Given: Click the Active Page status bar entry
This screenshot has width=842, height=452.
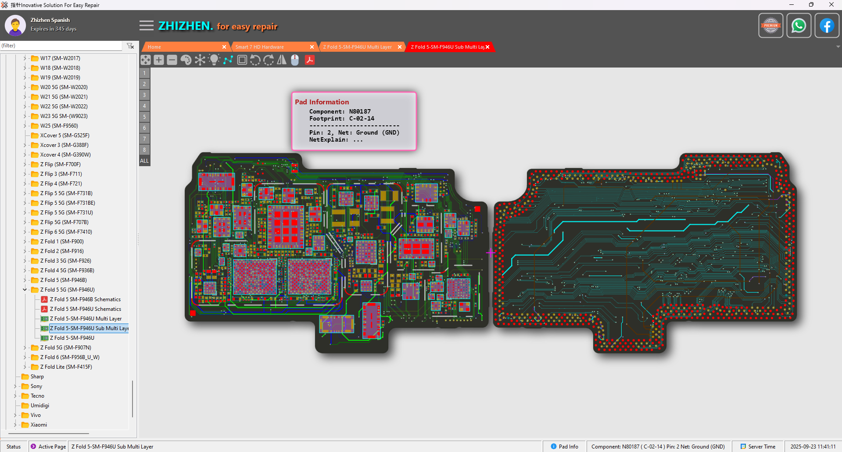Looking at the screenshot, I should point(48,446).
